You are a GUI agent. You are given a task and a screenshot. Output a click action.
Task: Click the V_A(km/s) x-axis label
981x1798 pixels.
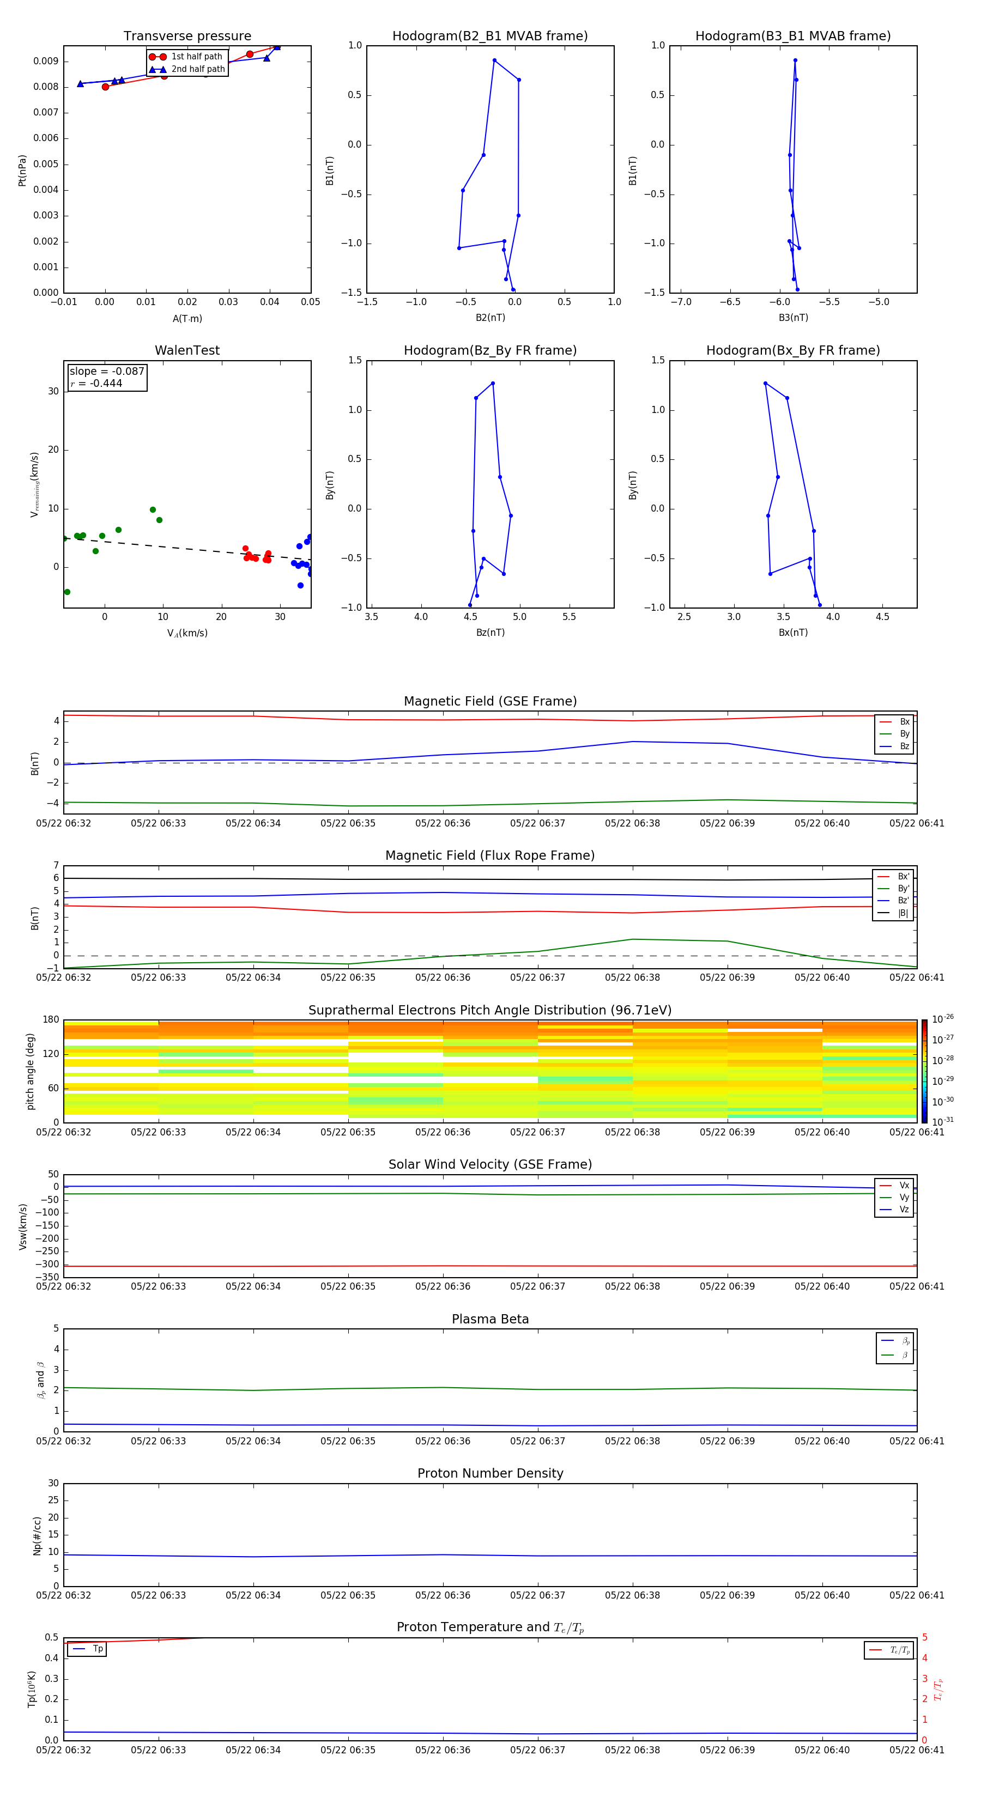point(187,633)
